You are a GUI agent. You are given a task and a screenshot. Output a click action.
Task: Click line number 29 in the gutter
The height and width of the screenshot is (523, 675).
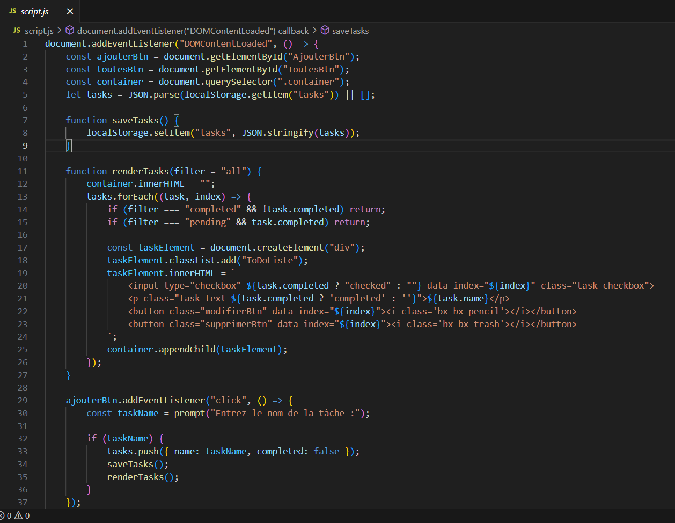click(22, 400)
